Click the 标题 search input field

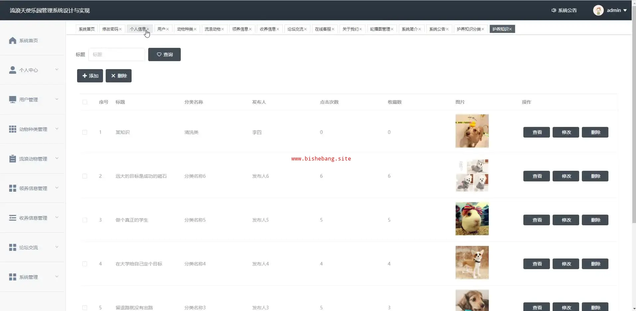pyautogui.click(x=117, y=54)
